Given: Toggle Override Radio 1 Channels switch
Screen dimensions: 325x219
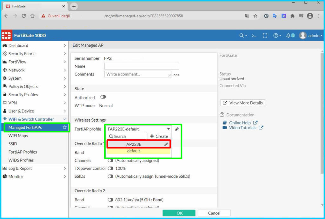Looking at the screenshot, I should [x=110, y=161].
